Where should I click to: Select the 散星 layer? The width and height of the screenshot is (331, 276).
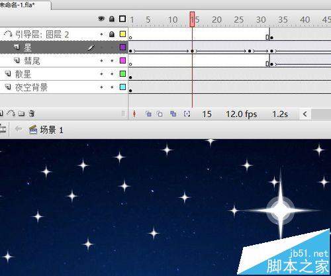[x=64, y=74]
